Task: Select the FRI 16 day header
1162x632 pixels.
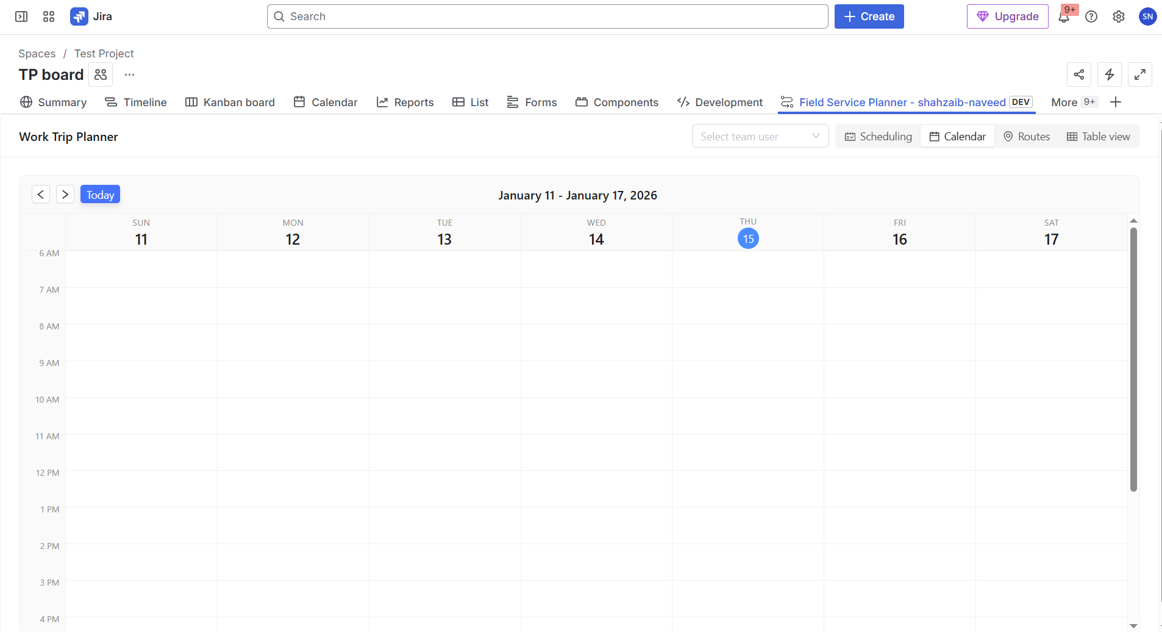Action: coord(900,232)
